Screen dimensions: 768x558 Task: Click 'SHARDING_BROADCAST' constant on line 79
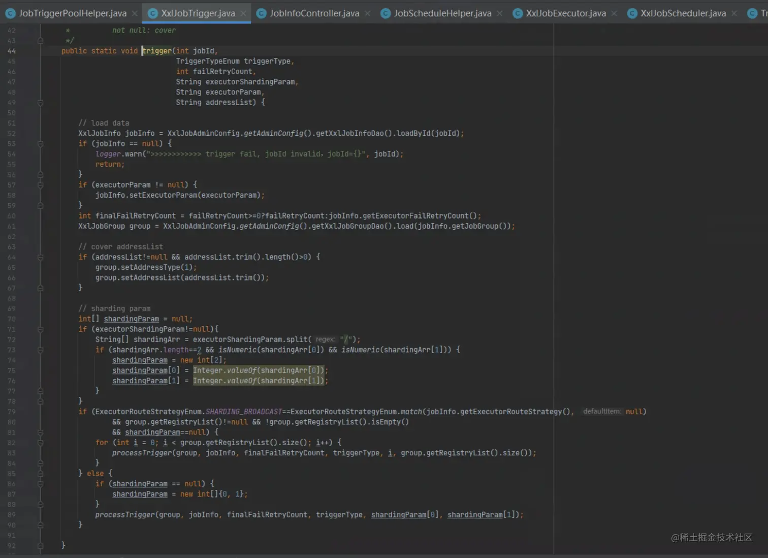click(x=244, y=412)
